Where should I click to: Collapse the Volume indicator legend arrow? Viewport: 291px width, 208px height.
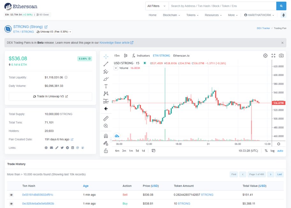click(116, 68)
